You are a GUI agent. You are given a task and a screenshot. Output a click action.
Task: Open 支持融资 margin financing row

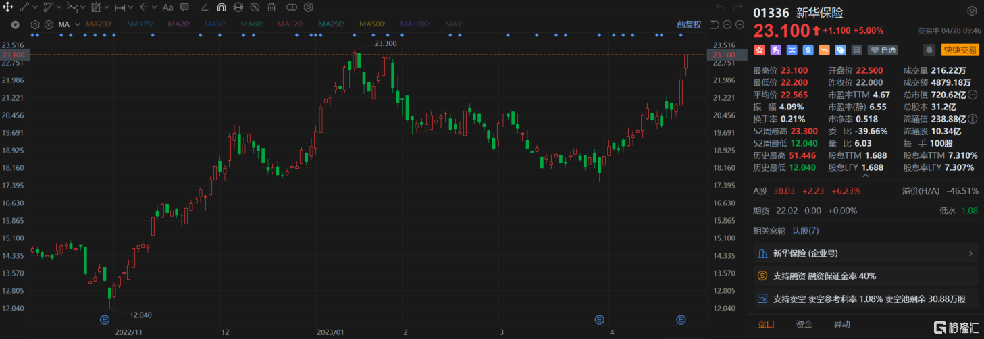(x=866, y=276)
